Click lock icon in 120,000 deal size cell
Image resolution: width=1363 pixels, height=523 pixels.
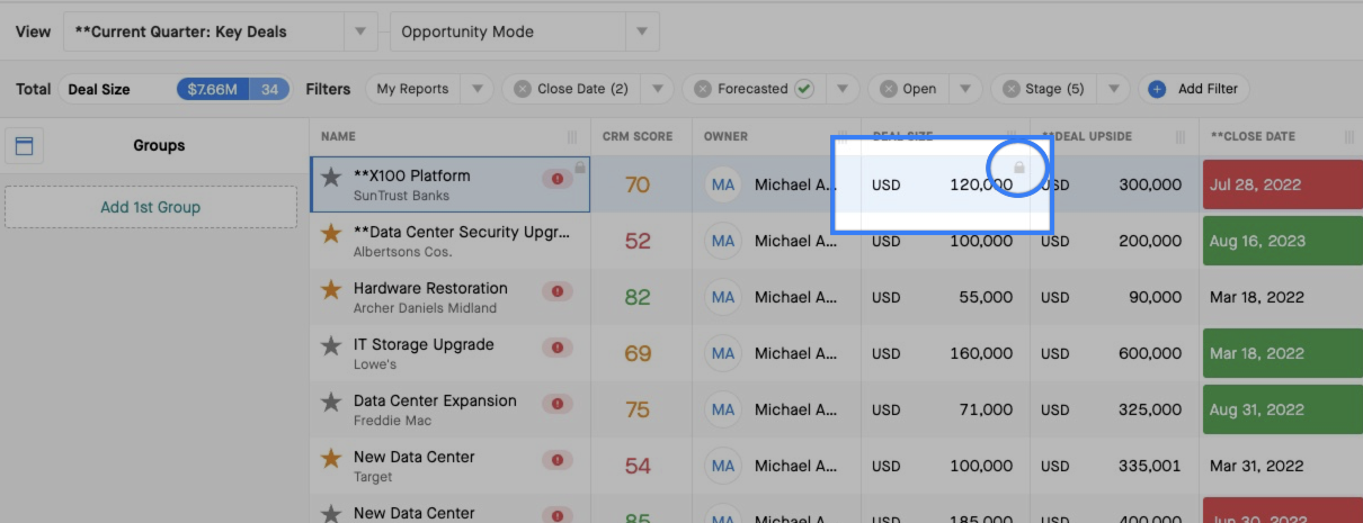1019,167
